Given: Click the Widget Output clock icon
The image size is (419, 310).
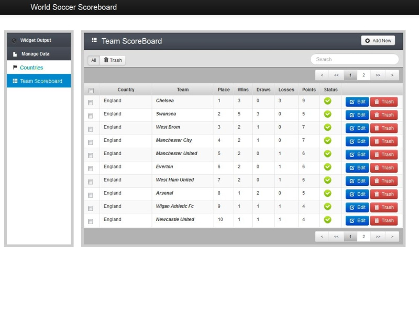Looking at the screenshot, I should [14, 40].
